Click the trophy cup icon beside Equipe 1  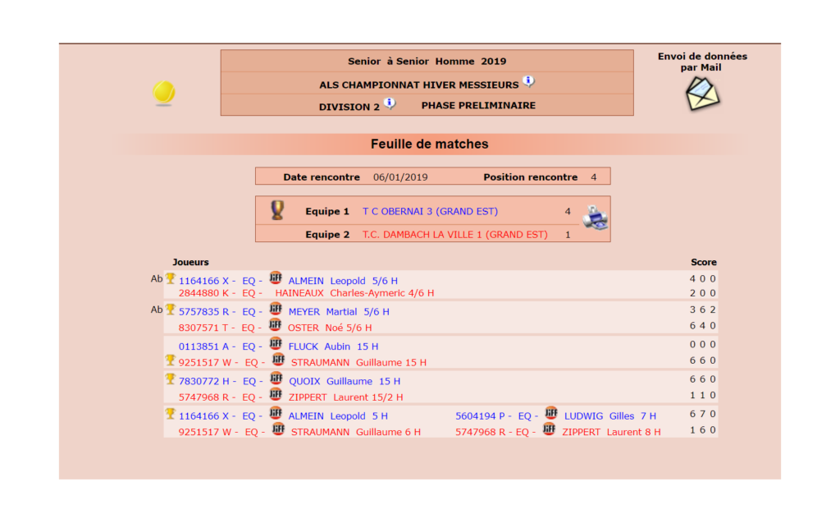coord(277,210)
